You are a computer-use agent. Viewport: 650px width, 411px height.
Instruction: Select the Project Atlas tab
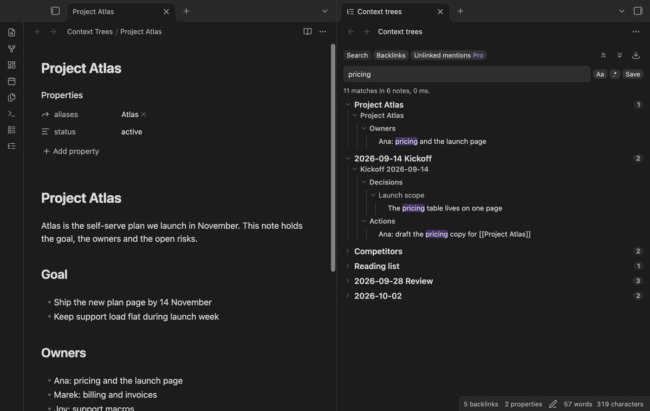click(121, 11)
